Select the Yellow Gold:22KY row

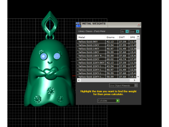107,59
